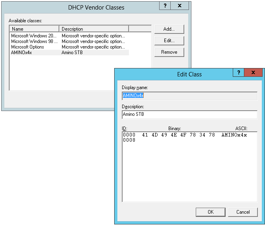
Task: Sort classes by the Description column header
Action: pyautogui.click(x=94, y=29)
